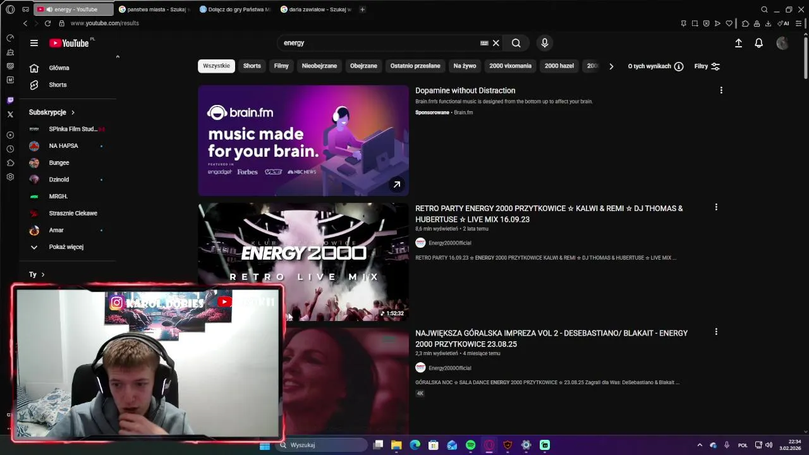The image size is (809, 455).
Task: Open Microsoft Edge from the taskbar
Action: [x=415, y=445]
